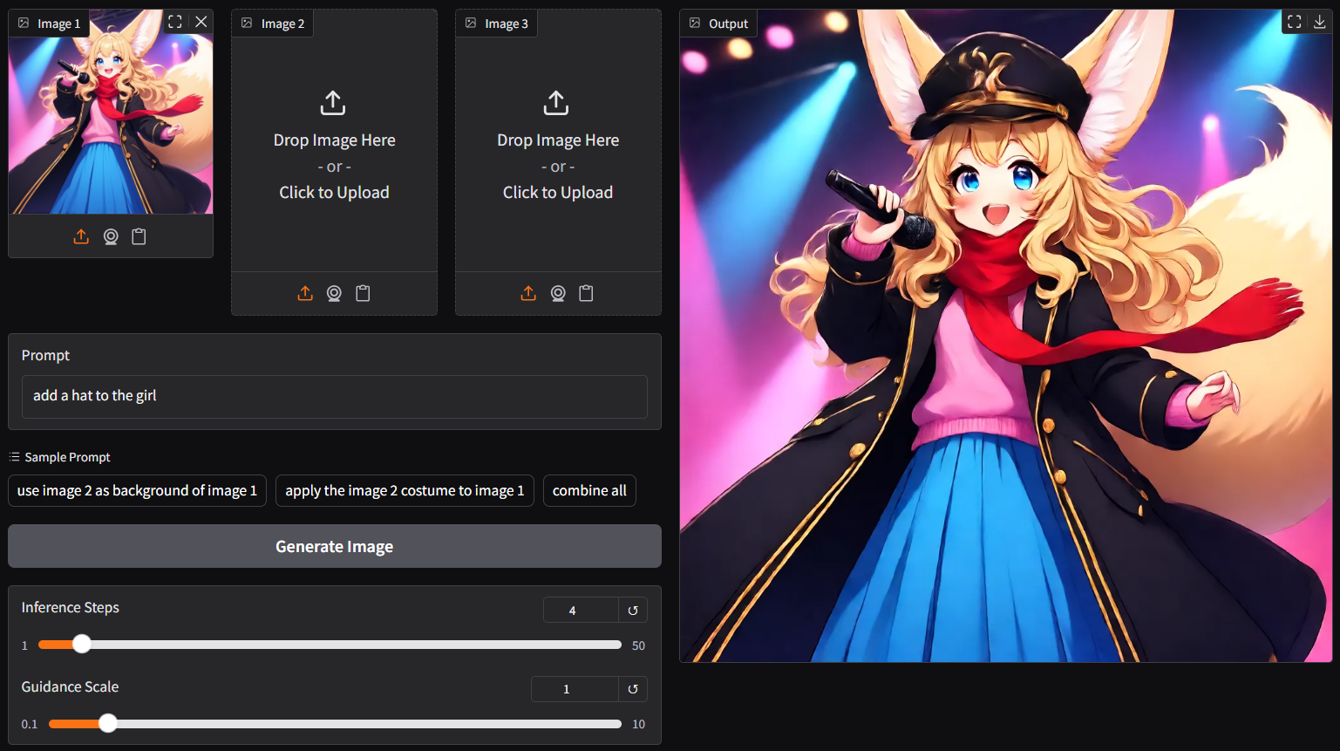Click the clipboard paste icon under Image 1

pyautogui.click(x=139, y=236)
